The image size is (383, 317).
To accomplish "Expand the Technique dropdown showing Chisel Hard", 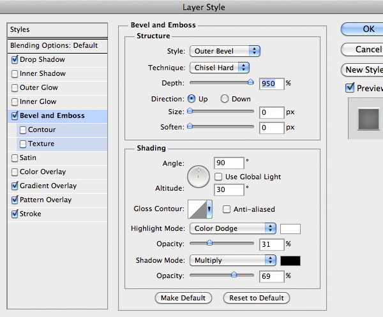I will (219, 68).
